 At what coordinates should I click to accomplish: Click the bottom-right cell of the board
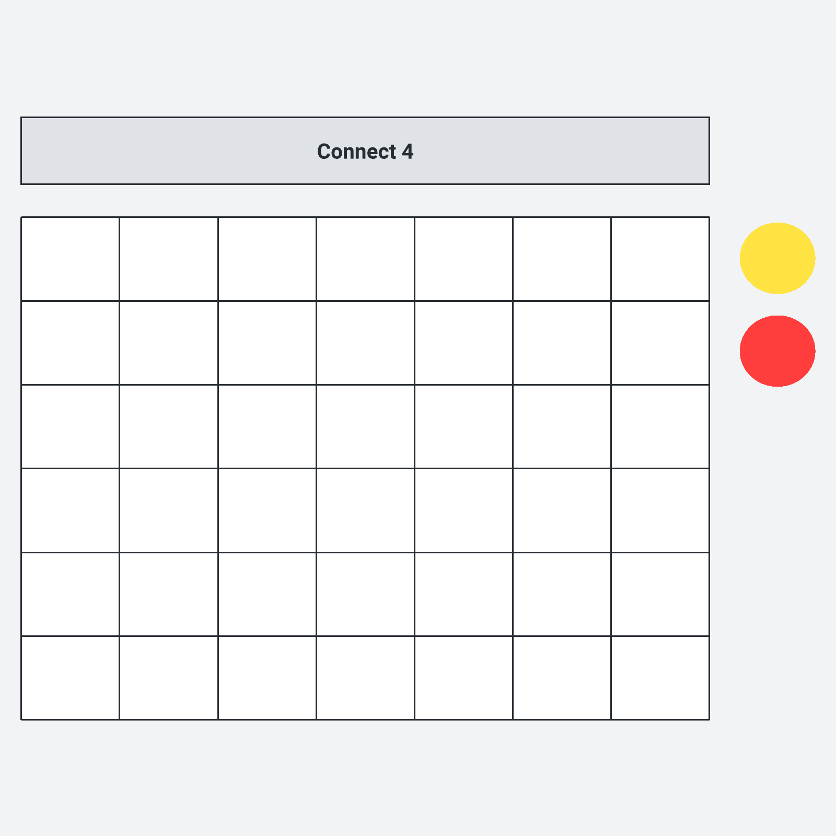660,678
